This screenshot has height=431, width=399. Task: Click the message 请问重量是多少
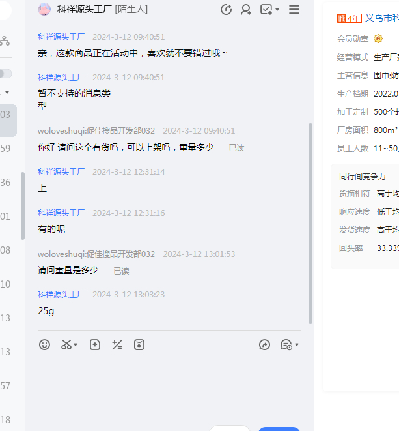click(x=68, y=270)
